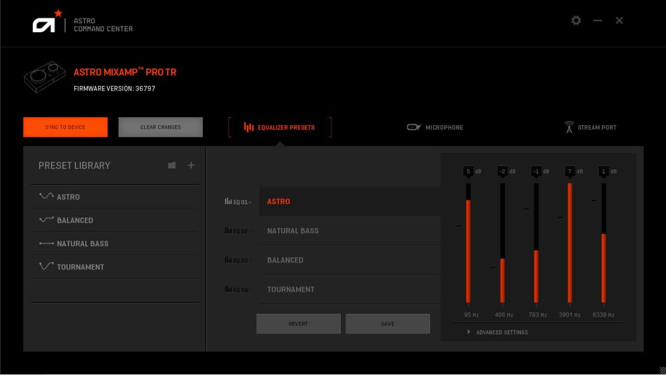Image resolution: width=666 pixels, height=375 pixels.
Task: Click the antenna icon beside Stream Port
Action: [569, 126]
